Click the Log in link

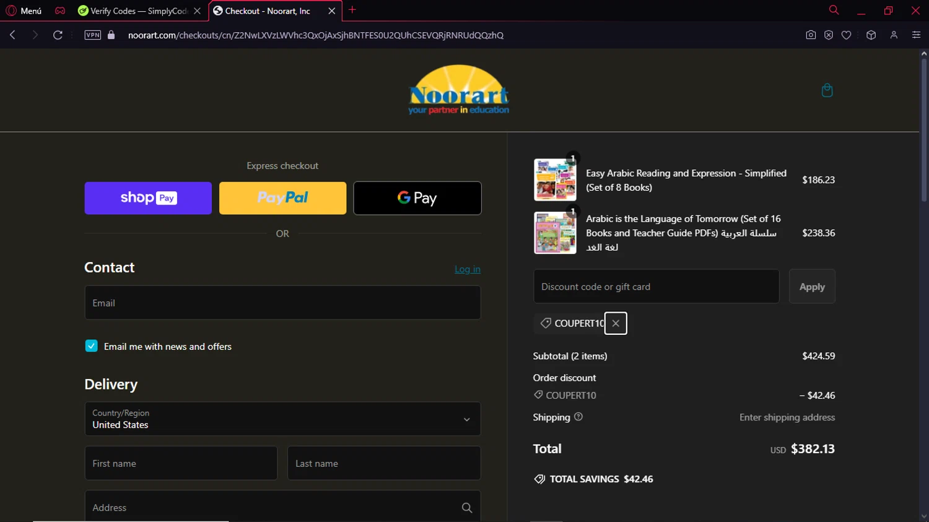(468, 269)
